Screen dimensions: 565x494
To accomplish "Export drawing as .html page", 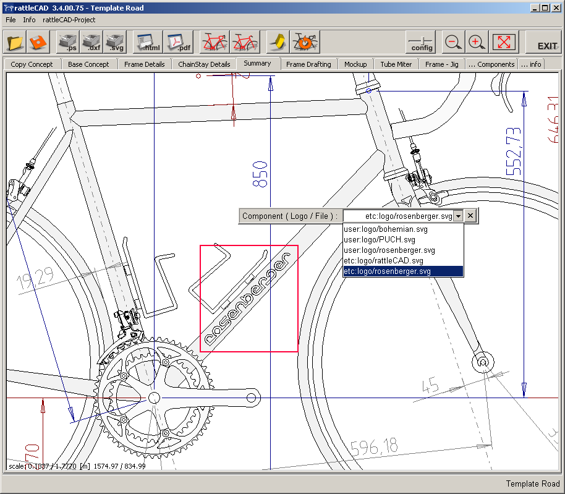I will (148, 43).
